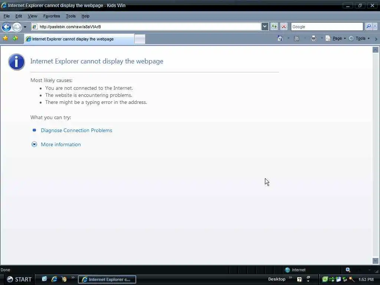The image size is (380, 285).
Task: Open the Edit menu
Action: [x=19, y=16]
